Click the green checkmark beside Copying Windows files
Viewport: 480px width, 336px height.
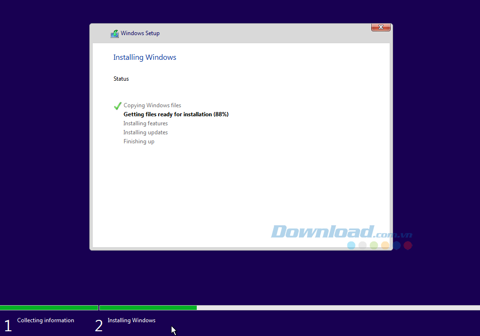coord(117,106)
